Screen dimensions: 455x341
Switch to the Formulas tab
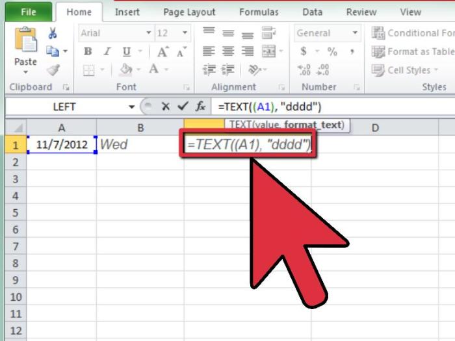(x=259, y=12)
